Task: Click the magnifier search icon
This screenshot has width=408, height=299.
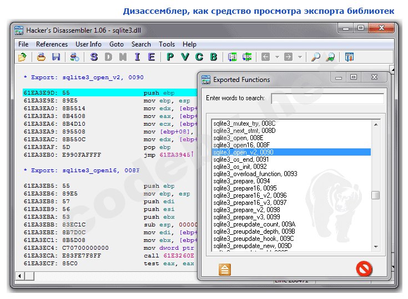Action: coord(316,57)
